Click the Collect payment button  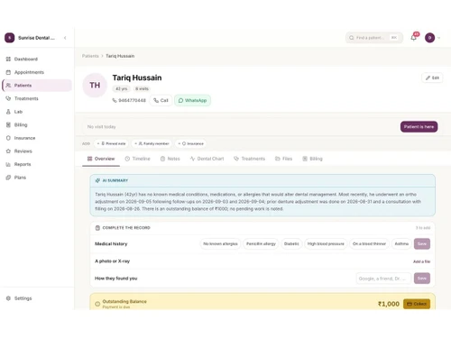[x=417, y=304]
